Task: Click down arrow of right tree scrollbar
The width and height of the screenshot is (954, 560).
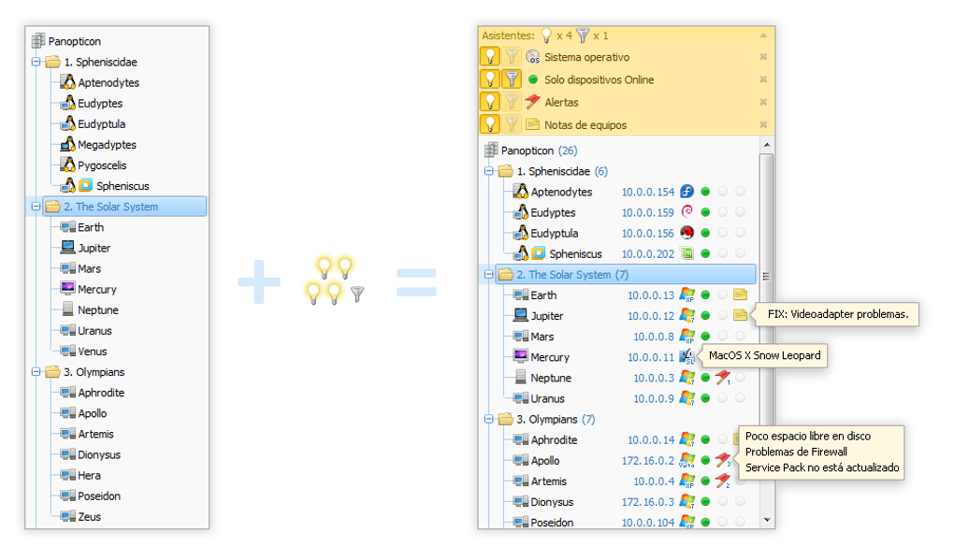Action: 767,520
